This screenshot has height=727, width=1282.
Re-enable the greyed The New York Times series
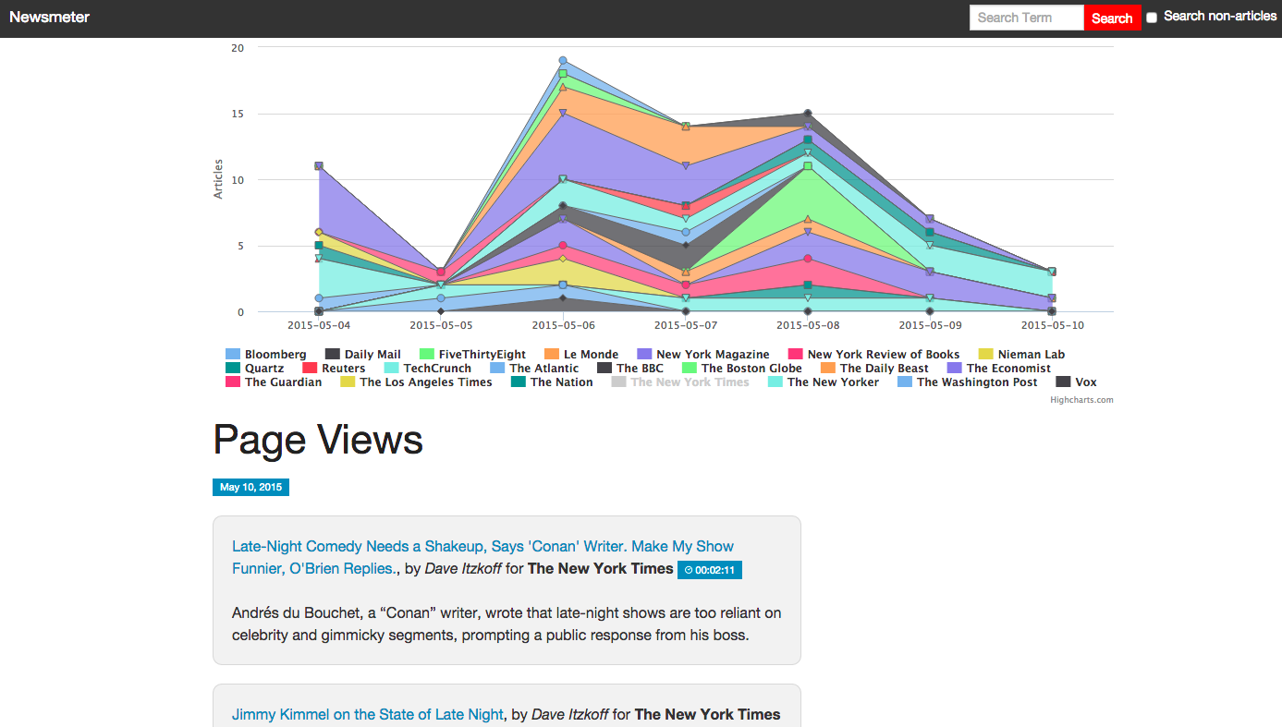point(680,382)
